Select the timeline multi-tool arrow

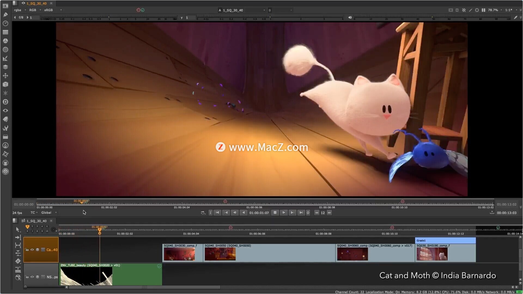18,229
